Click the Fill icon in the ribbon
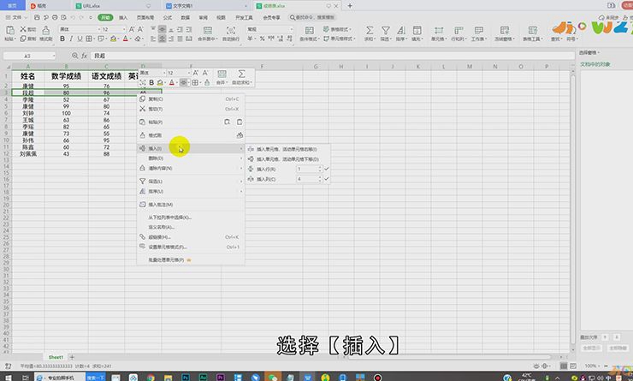 point(417,30)
